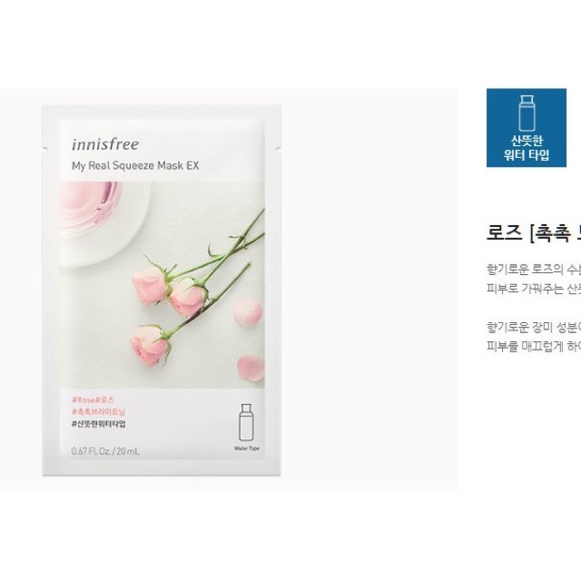581x581 pixels.
Task: Click the description line starting '피부를 매끄럽게'
Action: point(533,346)
